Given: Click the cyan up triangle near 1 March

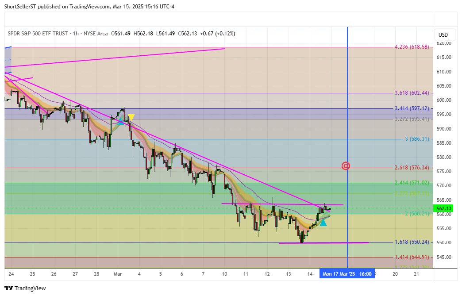Looking at the screenshot, I should tap(121, 121).
